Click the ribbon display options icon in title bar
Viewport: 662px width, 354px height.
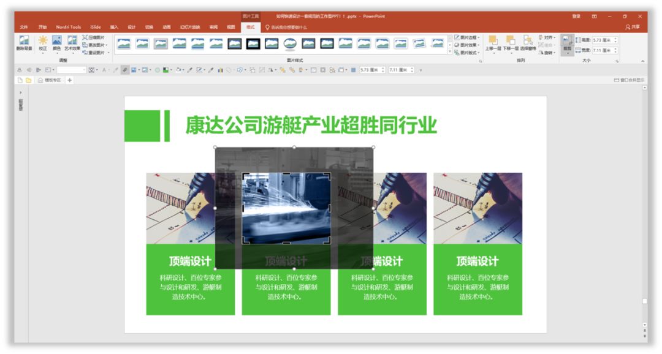point(594,17)
